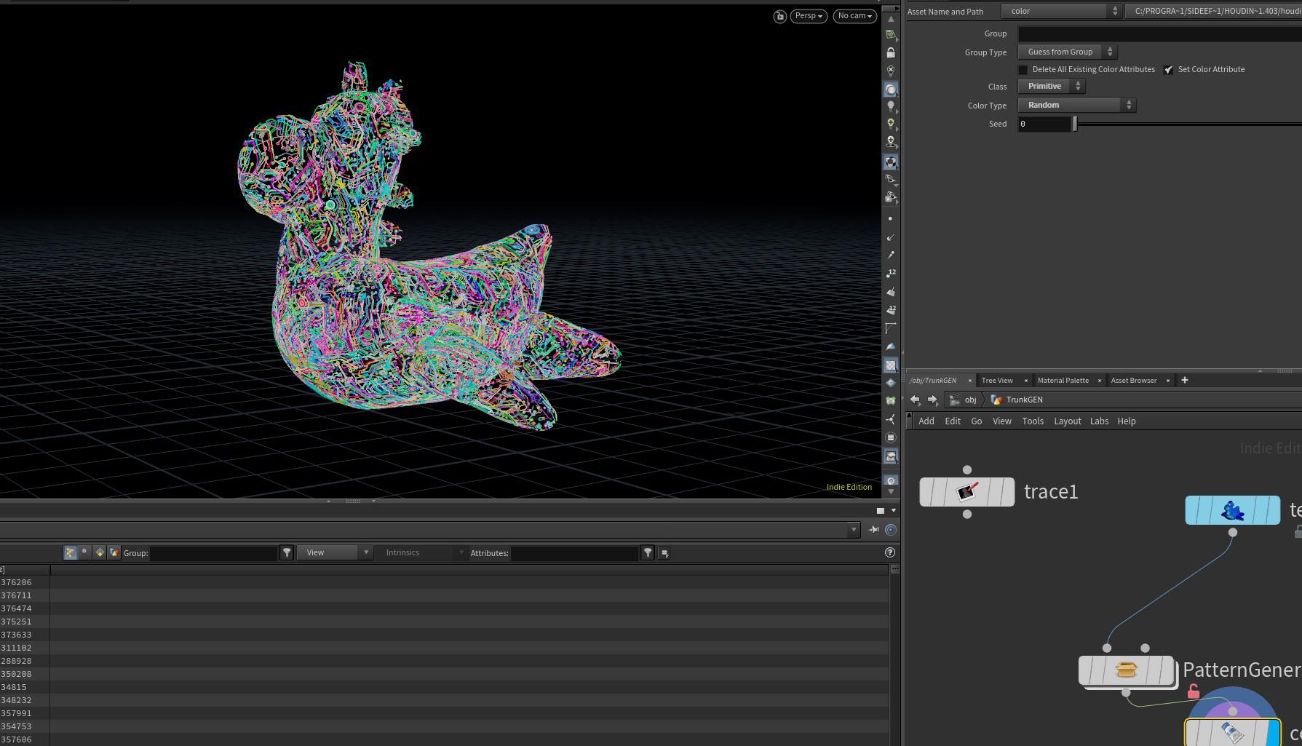Image resolution: width=1302 pixels, height=746 pixels.
Task: Click the reference plane grid icon
Action: point(891,34)
